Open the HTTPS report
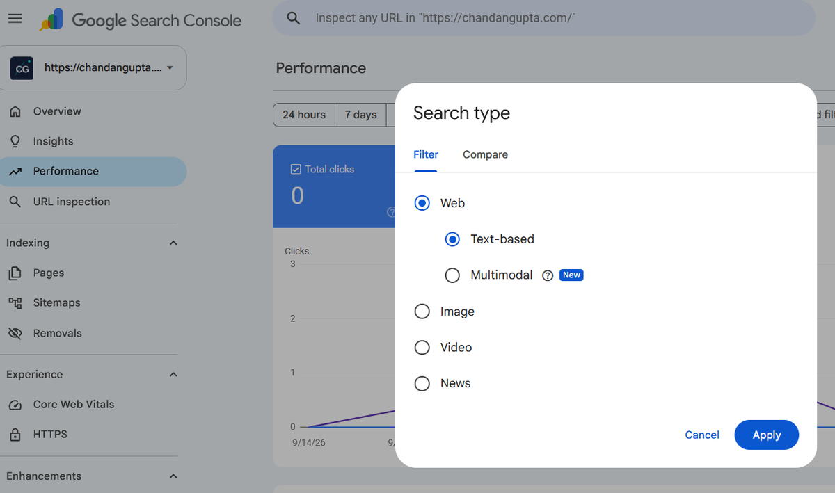Viewport: 835px width, 493px height. click(93, 435)
